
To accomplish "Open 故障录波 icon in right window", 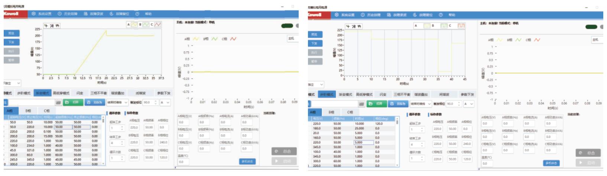I will point(389,15).
